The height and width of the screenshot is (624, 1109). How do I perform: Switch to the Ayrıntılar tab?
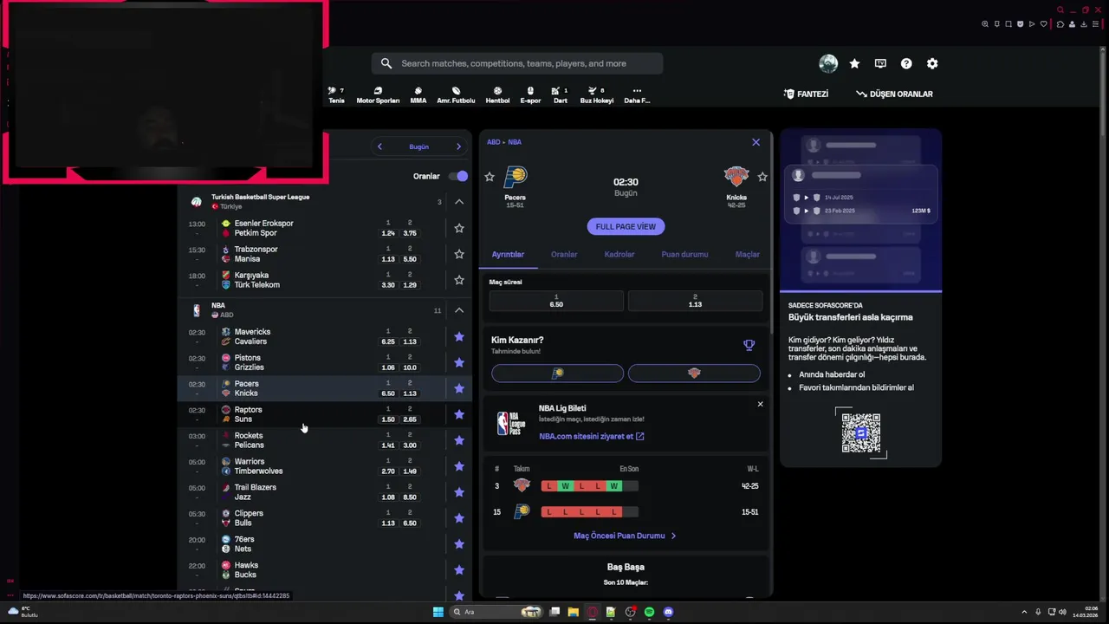tap(508, 254)
